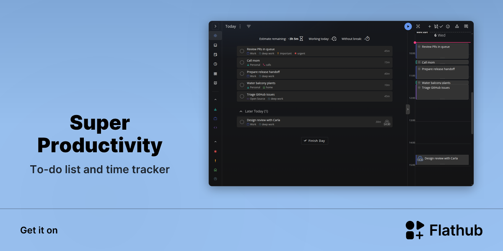The width and height of the screenshot is (503, 251).
Task: Open the orange important exclamation tag
Action: (215, 161)
